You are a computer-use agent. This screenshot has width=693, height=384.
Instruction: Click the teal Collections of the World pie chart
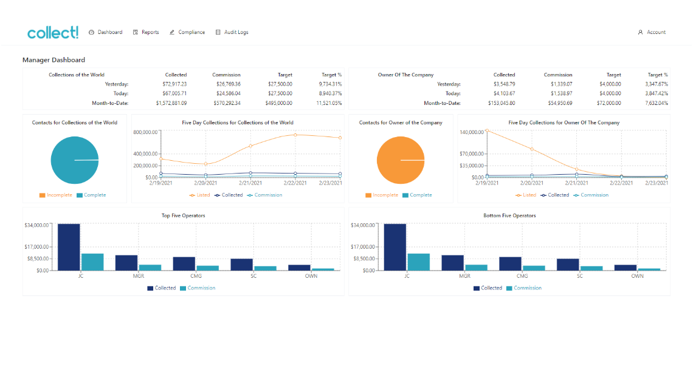coord(74,160)
